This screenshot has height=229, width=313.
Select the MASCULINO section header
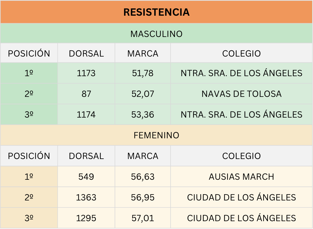(x=156, y=34)
